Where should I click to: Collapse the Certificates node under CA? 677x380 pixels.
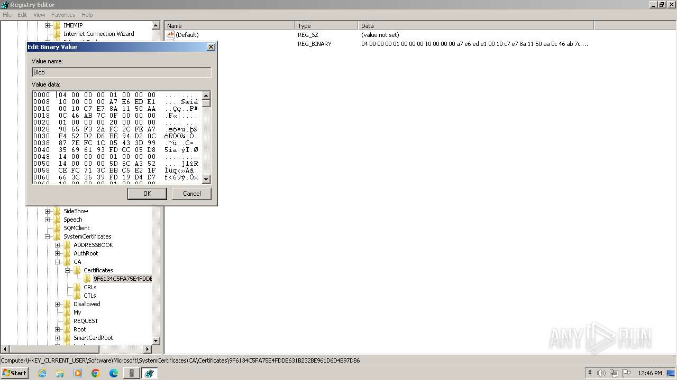[x=67, y=270]
